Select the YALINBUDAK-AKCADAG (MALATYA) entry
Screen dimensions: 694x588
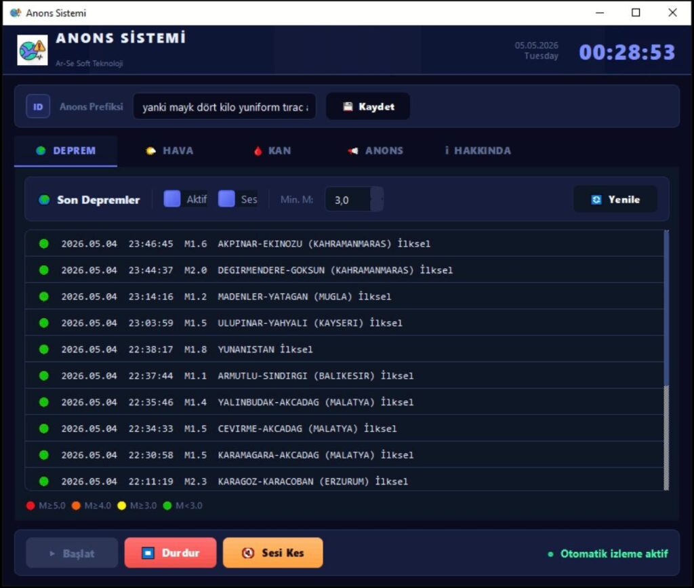(x=344, y=402)
